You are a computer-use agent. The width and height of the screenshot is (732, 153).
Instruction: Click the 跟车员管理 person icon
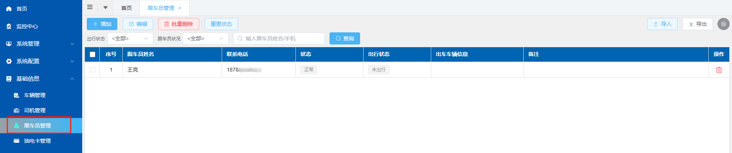pos(16,126)
